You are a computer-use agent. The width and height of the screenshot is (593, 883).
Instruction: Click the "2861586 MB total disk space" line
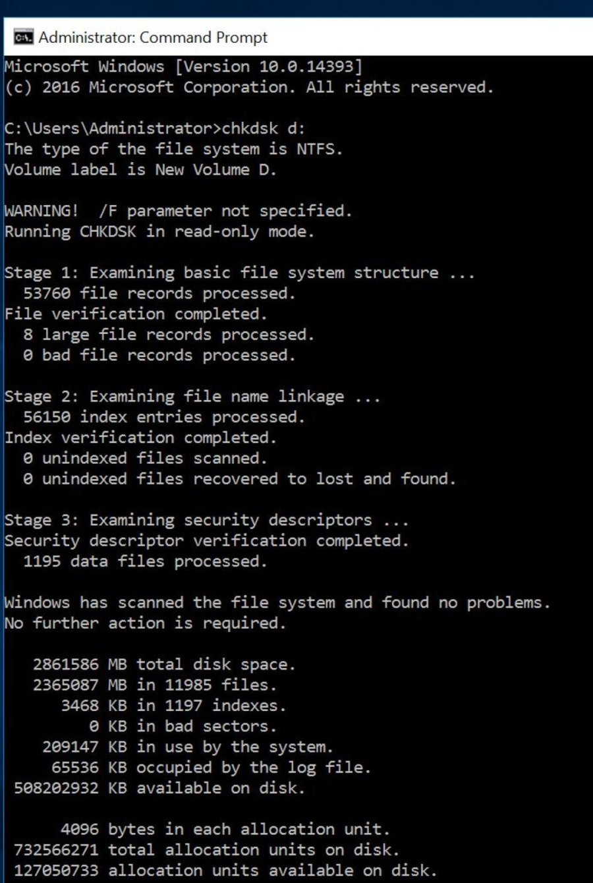tap(164, 664)
